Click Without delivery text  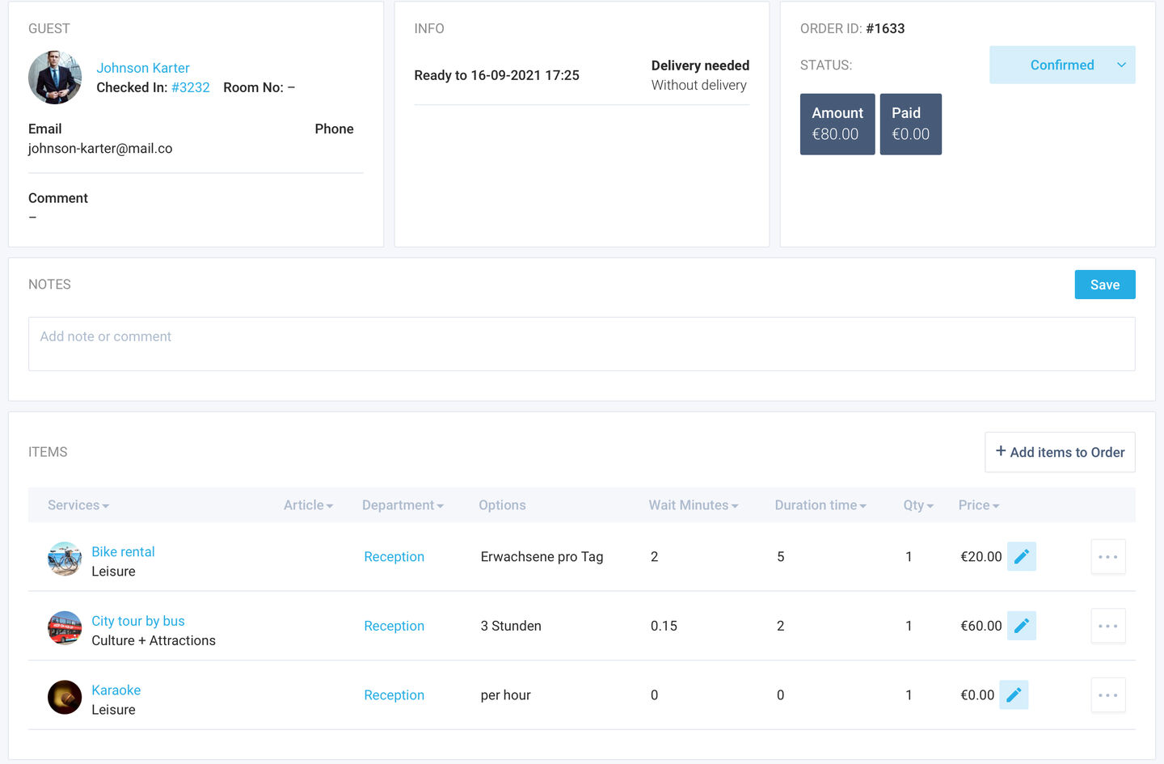point(699,85)
